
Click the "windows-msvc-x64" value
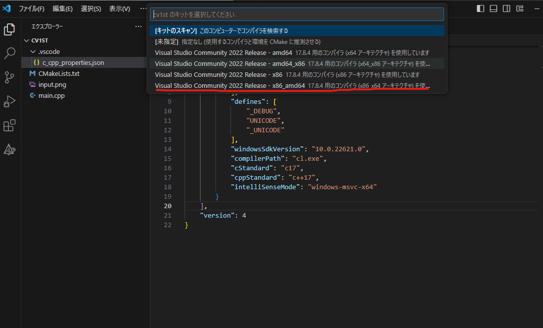[x=342, y=187]
